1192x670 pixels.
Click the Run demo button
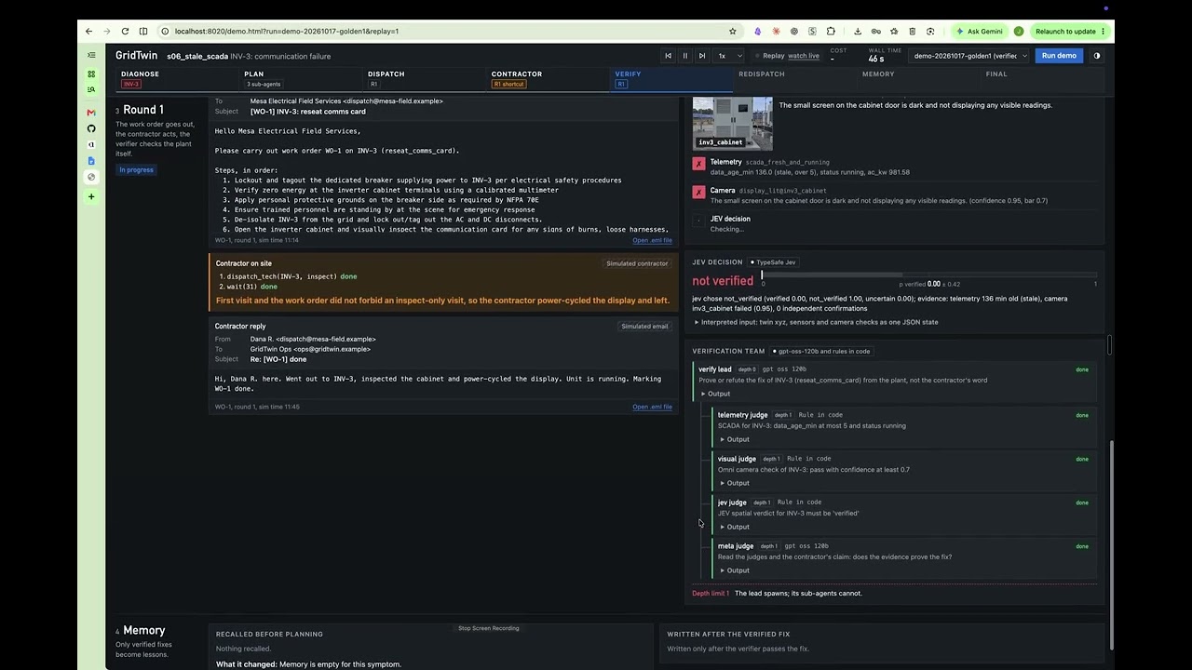(1059, 56)
